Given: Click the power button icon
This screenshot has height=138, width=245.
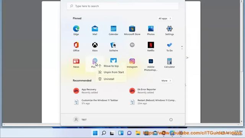Looking at the screenshot, I should (171, 120).
